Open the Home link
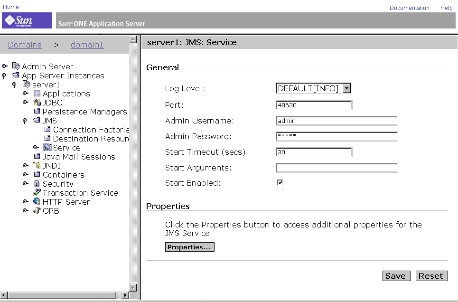Viewport: 458px width, 302px height. coord(11,7)
